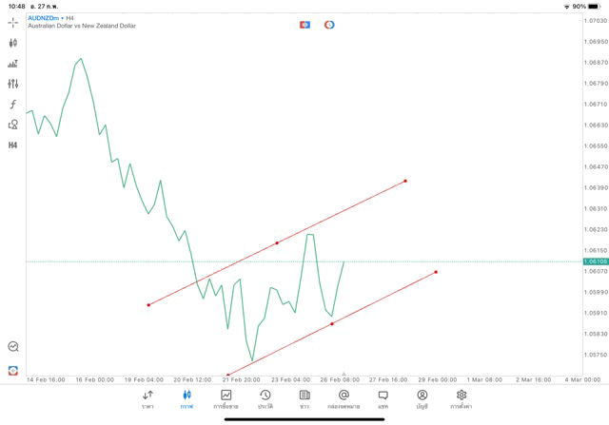Switch to the Quotes (ราคา) tab
The width and height of the screenshot is (609, 425).
[x=147, y=398]
